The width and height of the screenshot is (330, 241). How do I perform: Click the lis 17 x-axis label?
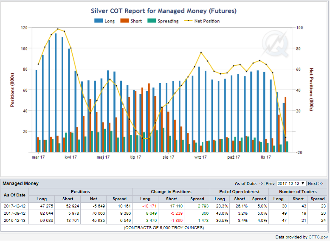point(266,157)
